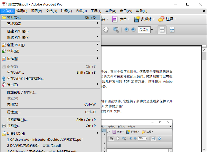The image size is (207, 152).
Task: Choose 打印设置(U)... menu entry
Action: pyautogui.click(x=51, y=120)
